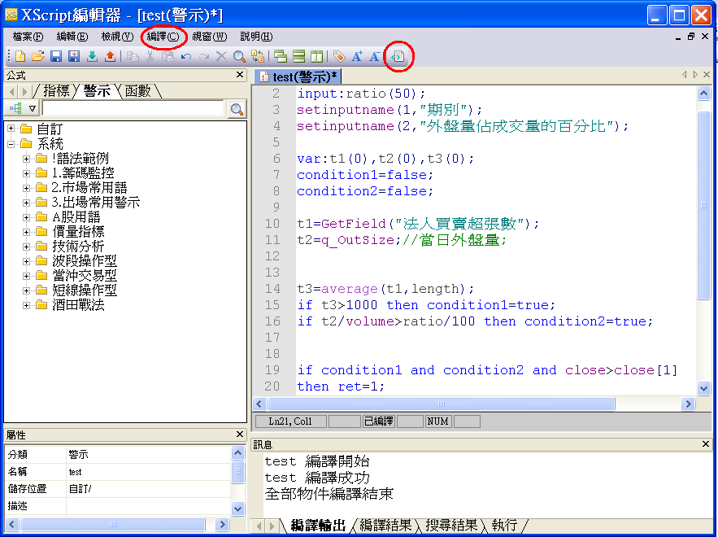Image resolution: width=718 pixels, height=537 pixels.
Task: Open the 編譯 menu
Action: pyautogui.click(x=163, y=36)
